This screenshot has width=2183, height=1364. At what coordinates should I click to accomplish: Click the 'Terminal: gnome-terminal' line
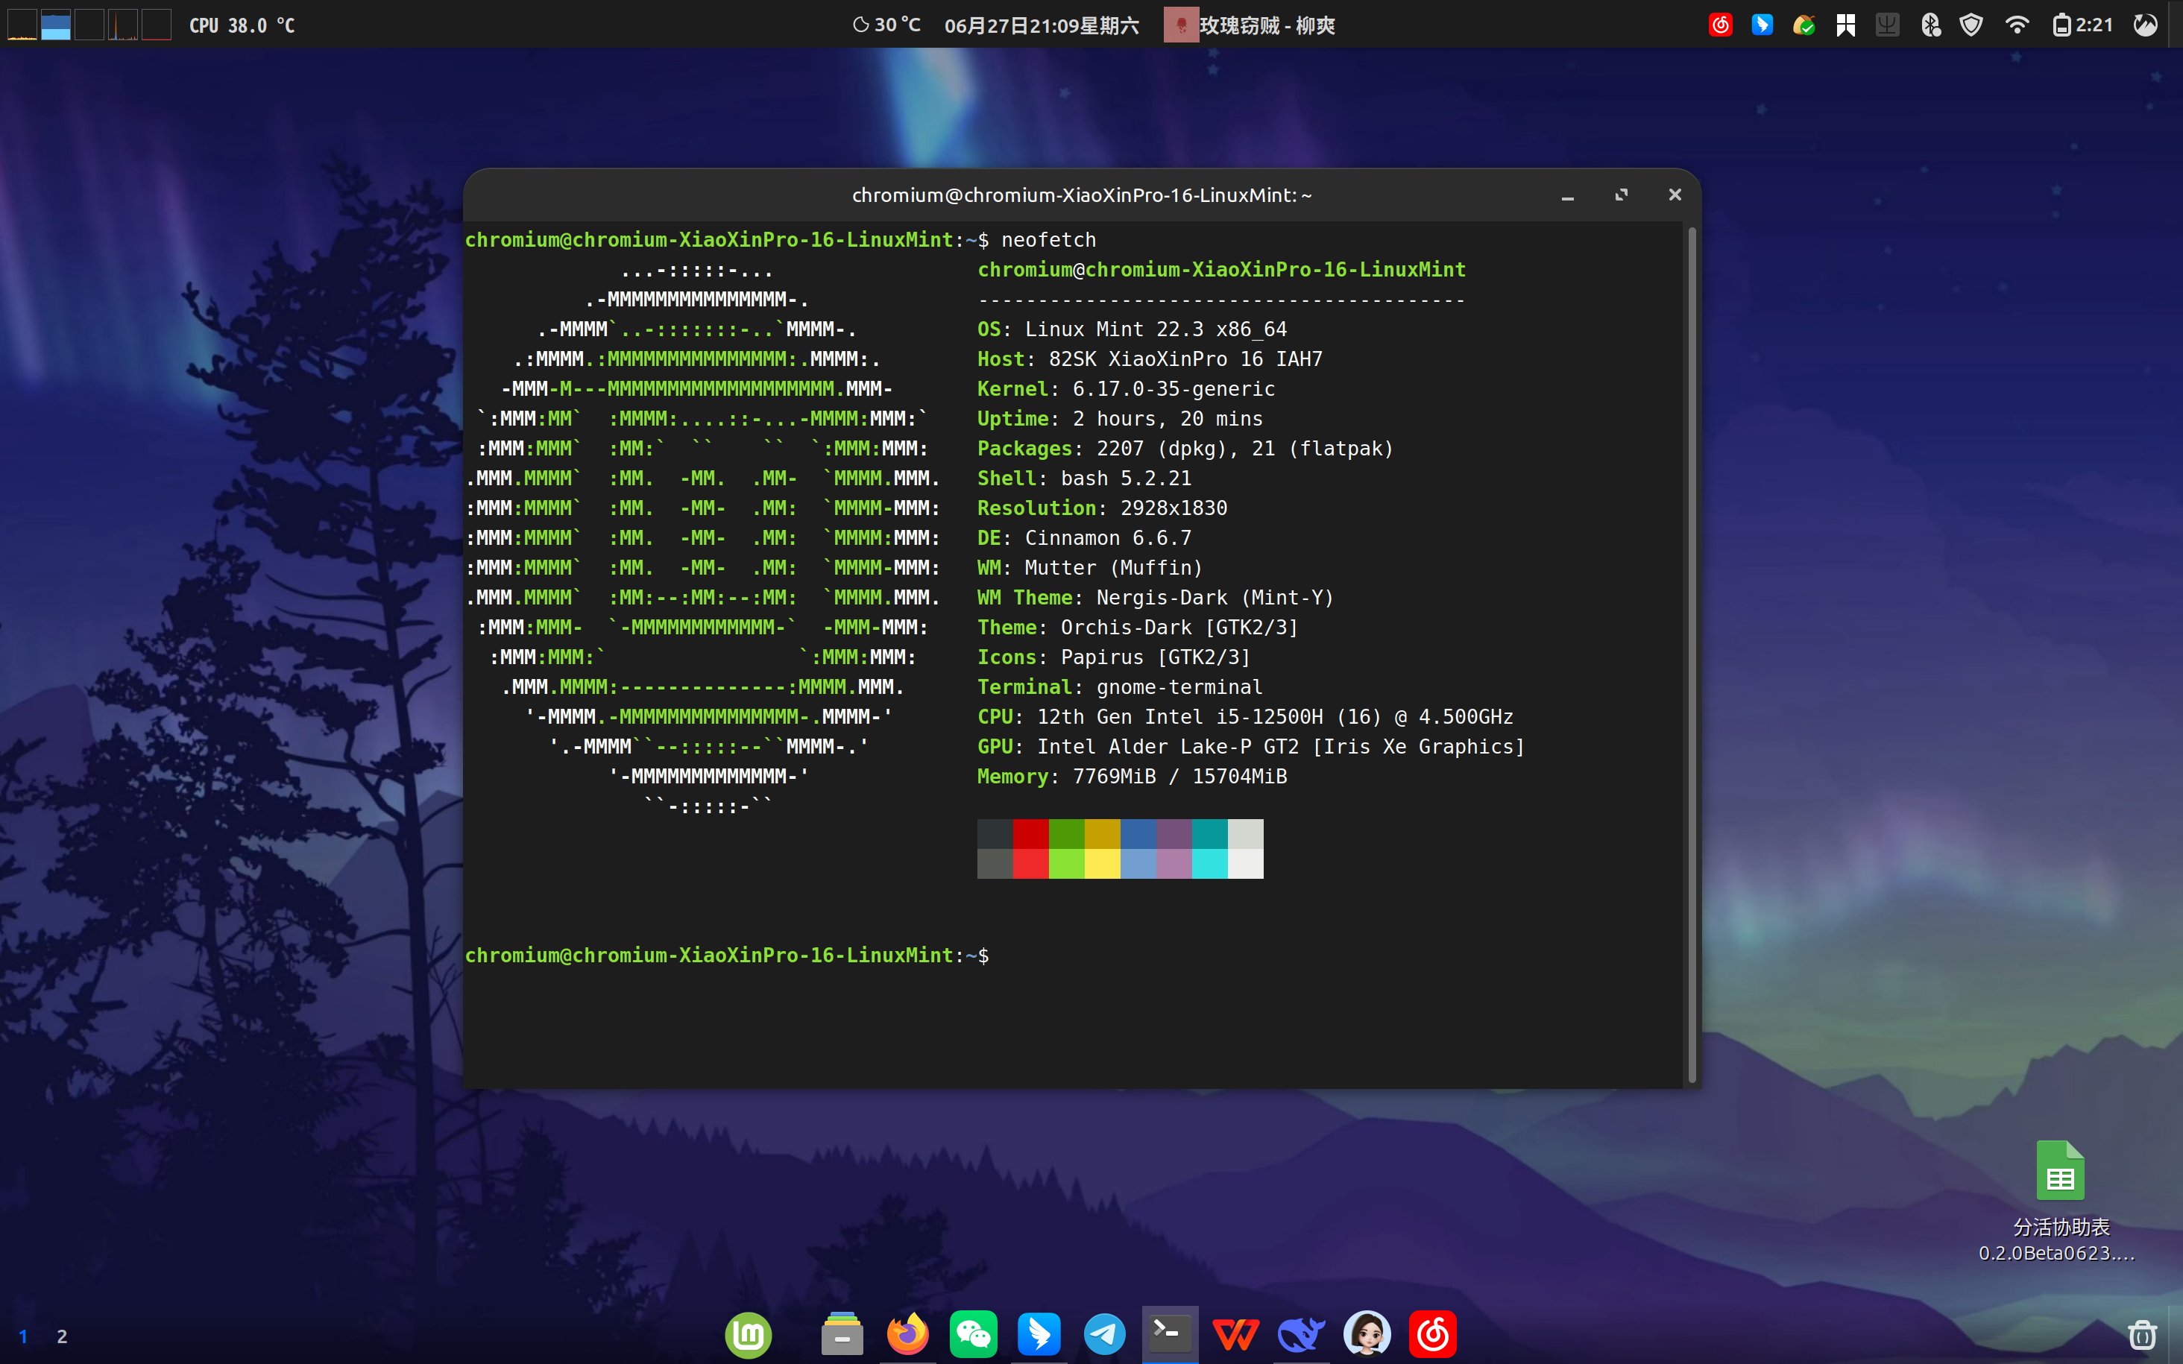pyautogui.click(x=1120, y=686)
